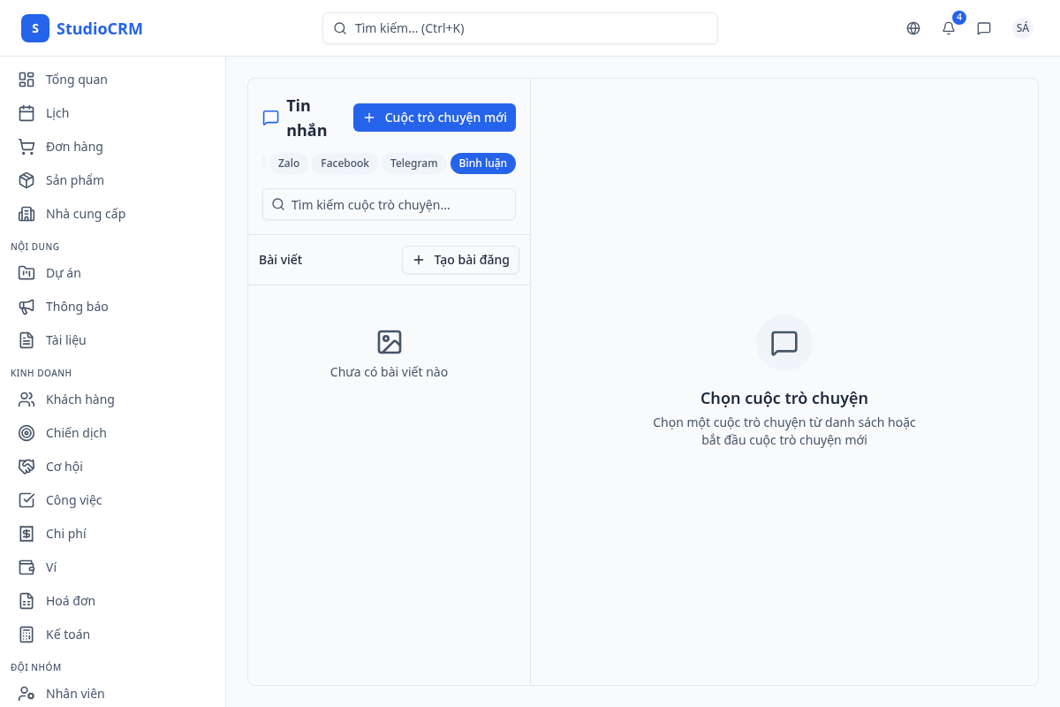The width and height of the screenshot is (1060, 707).
Task: Focus the global Tìm kiếm search box
Action: (519, 28)
